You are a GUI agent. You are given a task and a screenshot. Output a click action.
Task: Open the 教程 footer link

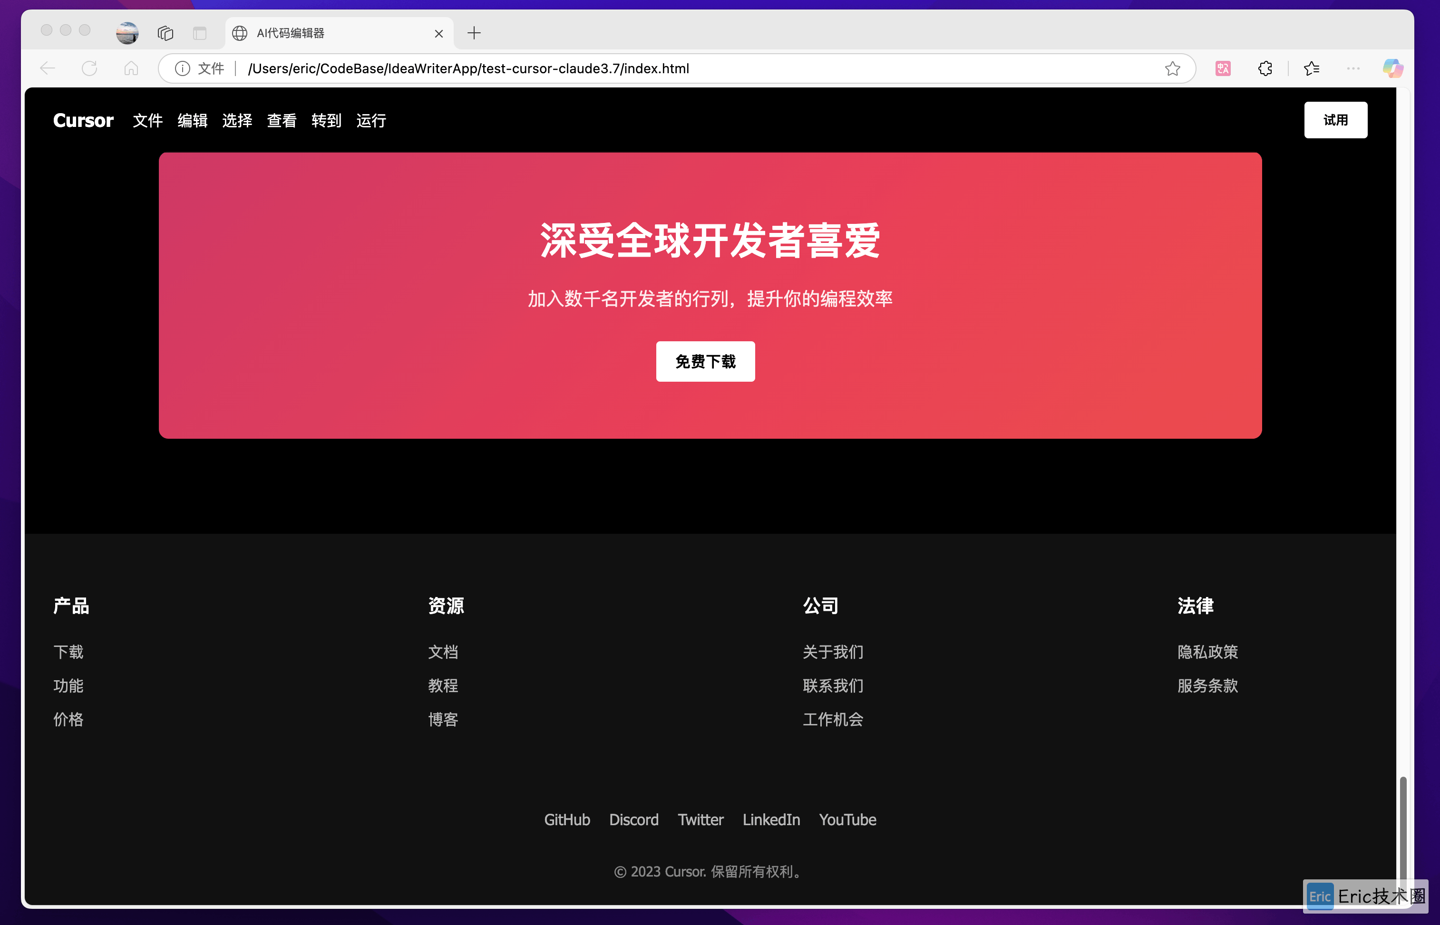pyautogui.click(x=443, y=685)
